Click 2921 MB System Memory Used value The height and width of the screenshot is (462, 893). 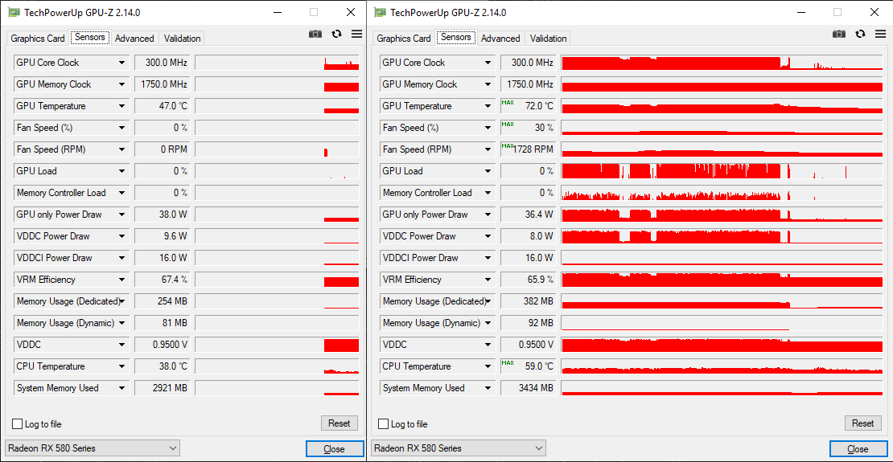[162, 388]
